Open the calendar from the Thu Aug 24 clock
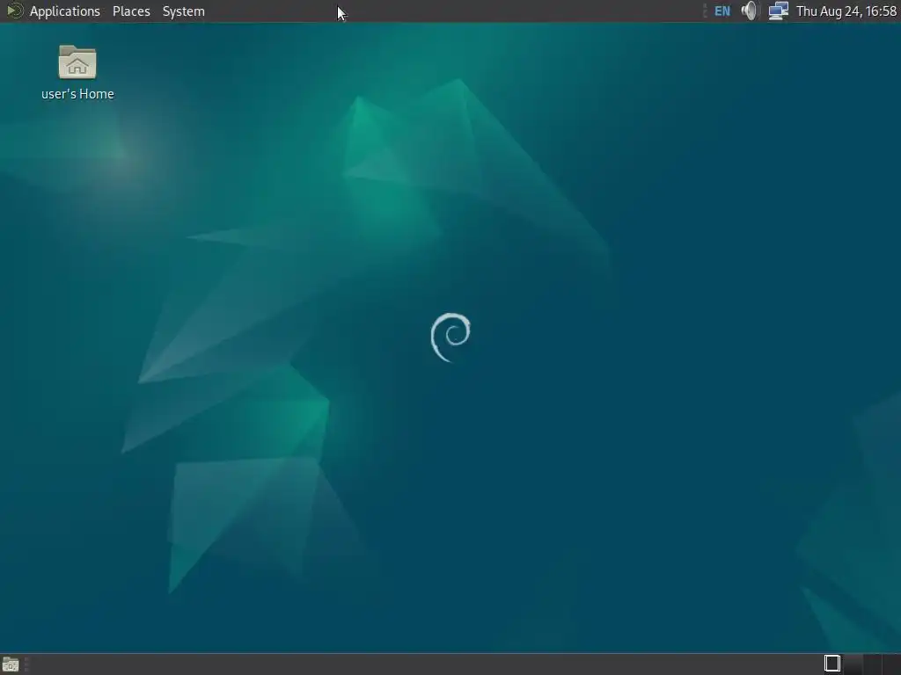 [846, 11]
